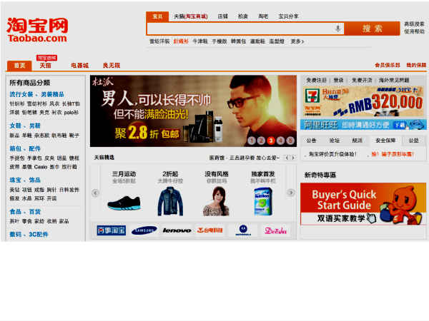Screen dimensions: 429x321
Task: Open the woman model product image
Action: pyautogui.click(x=216, y=201)
